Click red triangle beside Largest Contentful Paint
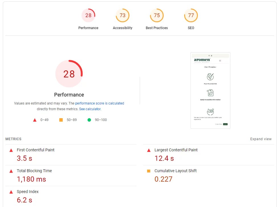Screen dimensions: 278x207 pos(149,150)
